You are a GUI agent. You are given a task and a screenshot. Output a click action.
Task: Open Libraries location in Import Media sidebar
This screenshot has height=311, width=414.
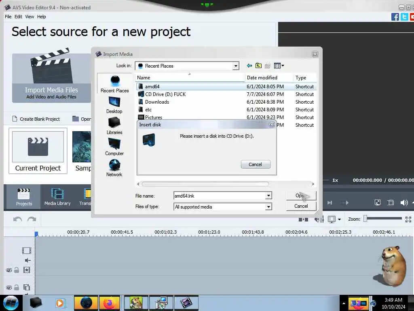[114, 126]
